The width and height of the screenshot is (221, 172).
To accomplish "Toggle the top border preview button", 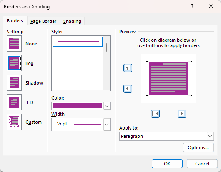I will (128, 68).
